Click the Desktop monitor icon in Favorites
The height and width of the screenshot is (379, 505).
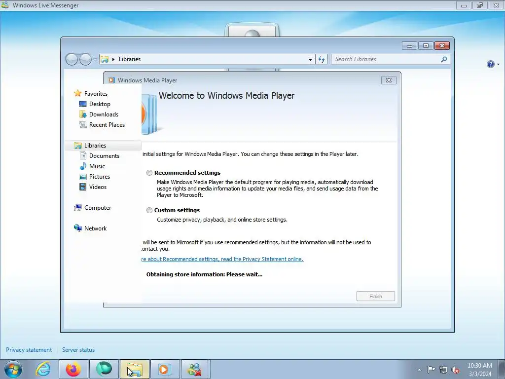83,104
